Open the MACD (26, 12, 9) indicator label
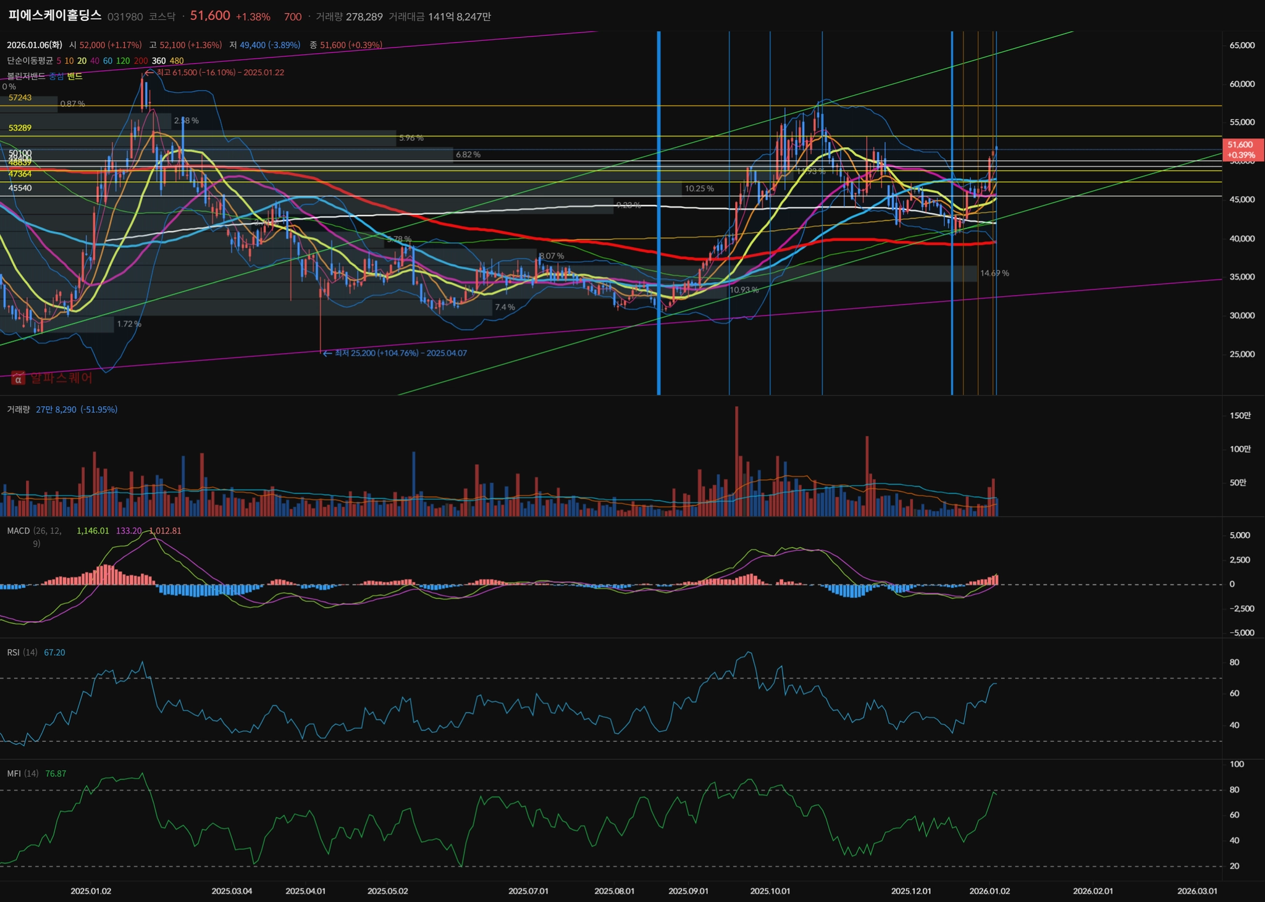1265x902 pixels. pos(19,531)
